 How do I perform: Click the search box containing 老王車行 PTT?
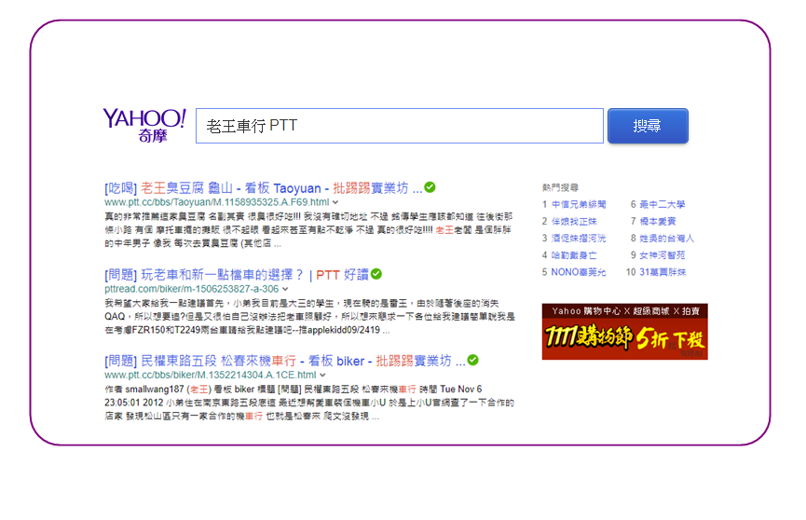400,126
